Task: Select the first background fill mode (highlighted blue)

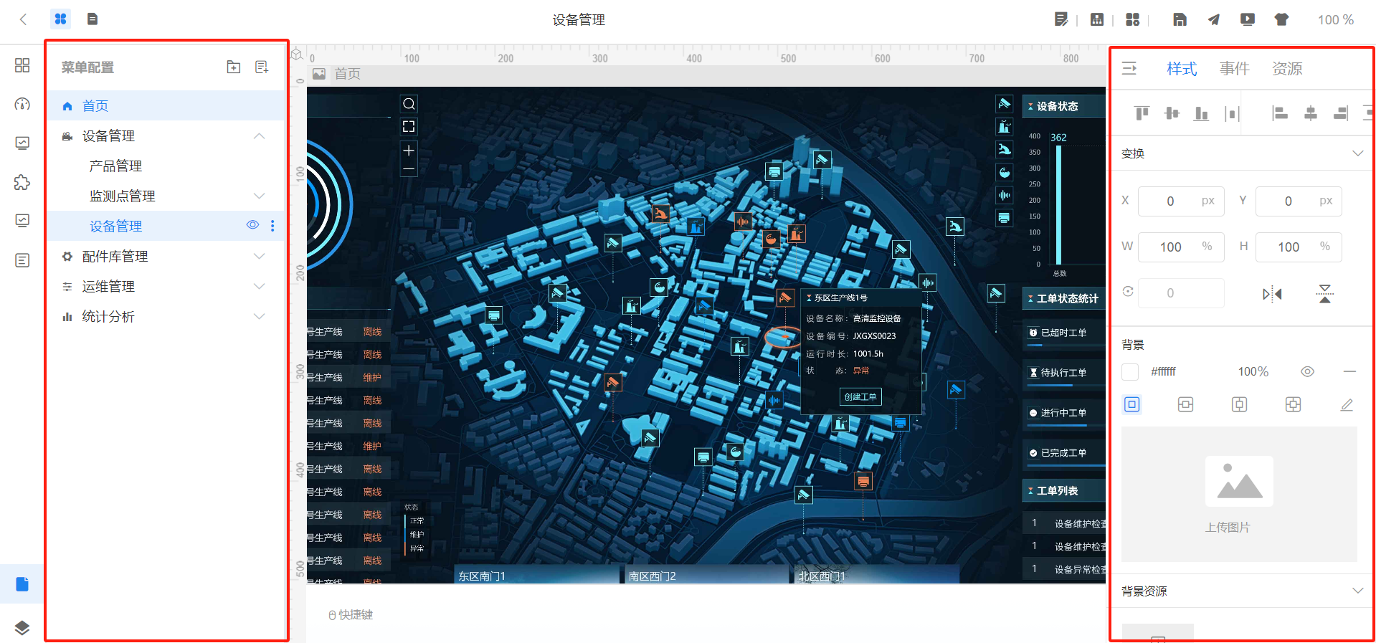Action: (1131, 405)
